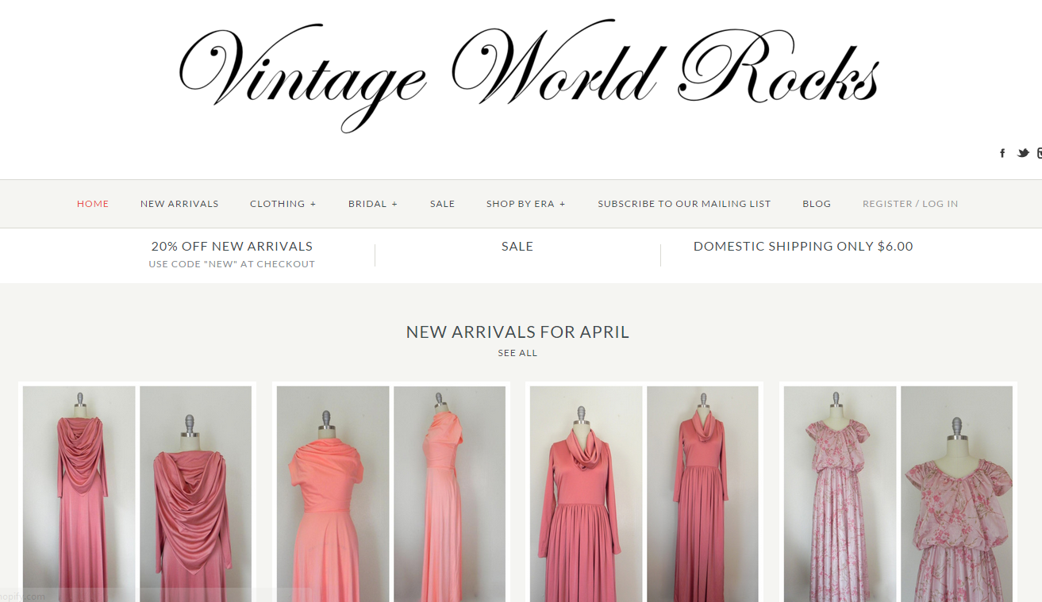Expand the Shop By Era + menu

526,204
